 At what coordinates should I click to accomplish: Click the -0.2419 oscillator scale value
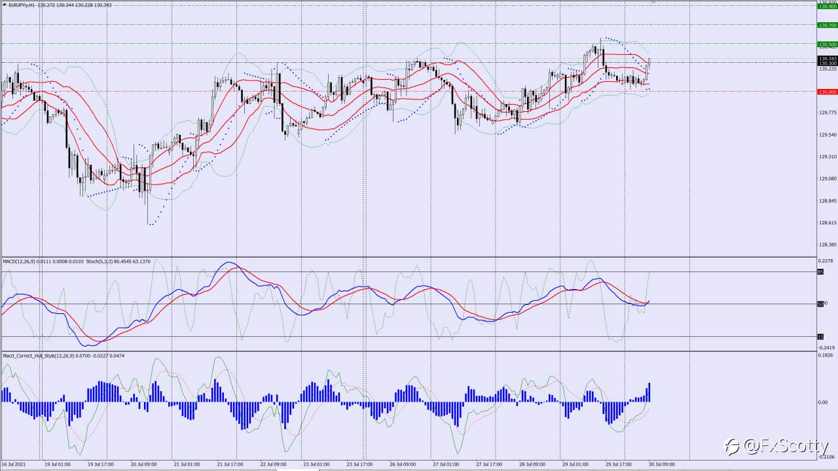click(828, 347)
